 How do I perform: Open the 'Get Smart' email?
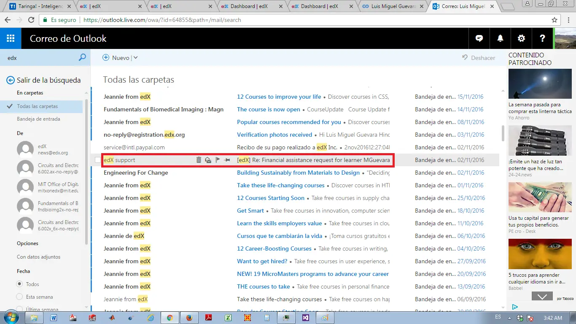pyautogui.click(x=250, y=211)
